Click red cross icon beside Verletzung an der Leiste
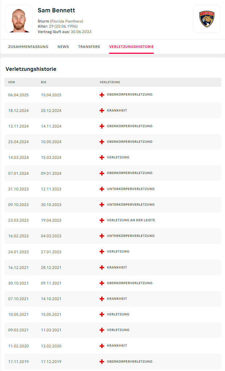 coord(102,220)
